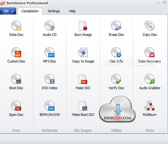The width and height of the screenshot is (168, 144).
Task: Open the Settings menu
Action: 54,11
